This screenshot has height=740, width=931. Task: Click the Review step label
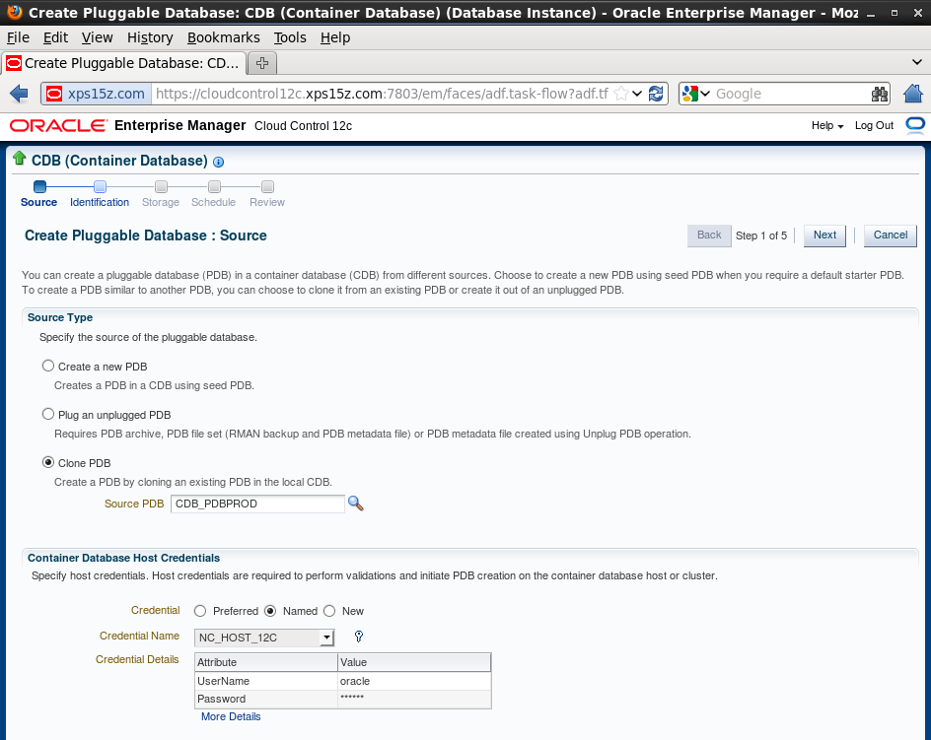[x=267, y=202]
